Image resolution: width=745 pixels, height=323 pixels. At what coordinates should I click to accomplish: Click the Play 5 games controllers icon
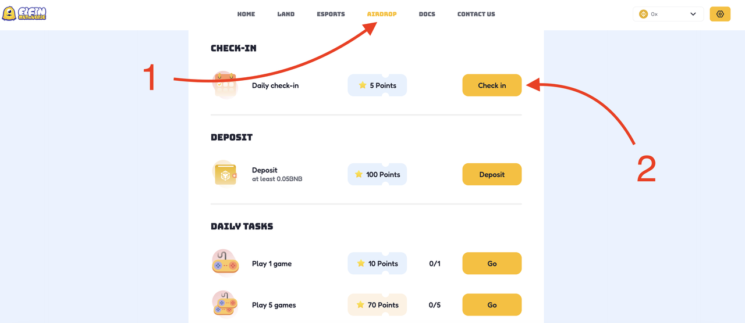pos(225,305)
